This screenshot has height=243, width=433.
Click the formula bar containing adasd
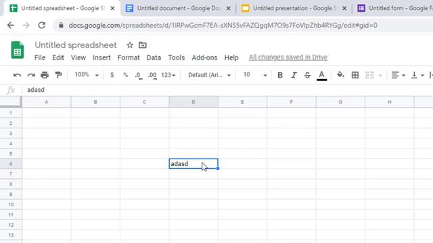227,90
